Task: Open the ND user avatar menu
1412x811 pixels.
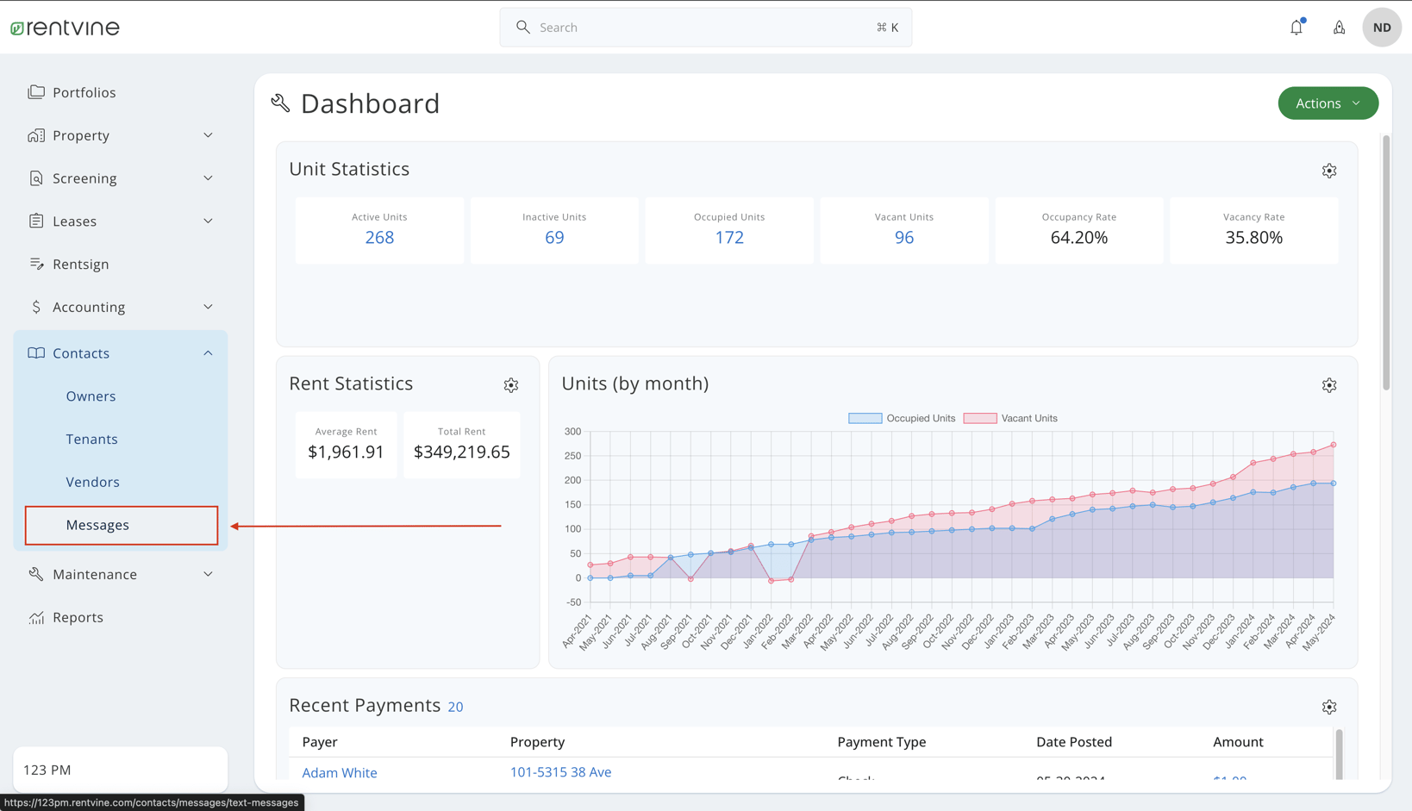Action: coord(1381,28)
